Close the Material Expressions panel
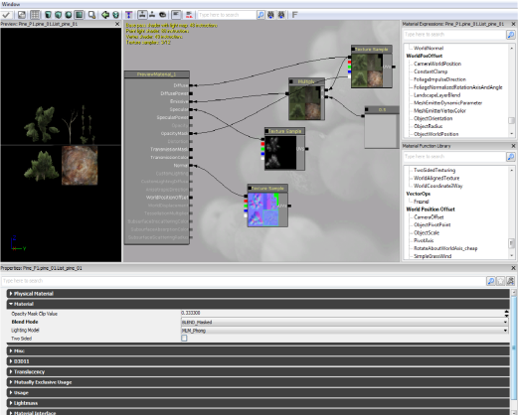This screenshot has width=519, height=415. [x=513, y=24]
